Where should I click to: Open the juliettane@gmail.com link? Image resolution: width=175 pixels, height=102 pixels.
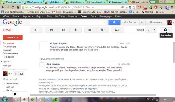tap(81, 86)
